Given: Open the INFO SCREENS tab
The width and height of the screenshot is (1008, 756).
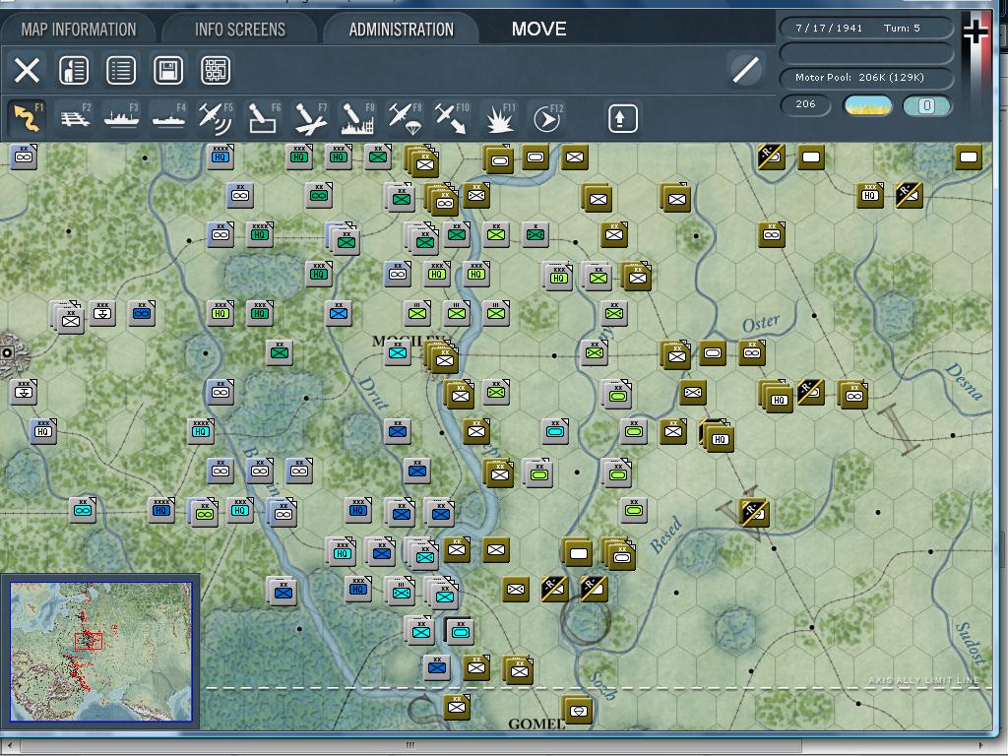Looking at the screenshot, I should (240, 30).
